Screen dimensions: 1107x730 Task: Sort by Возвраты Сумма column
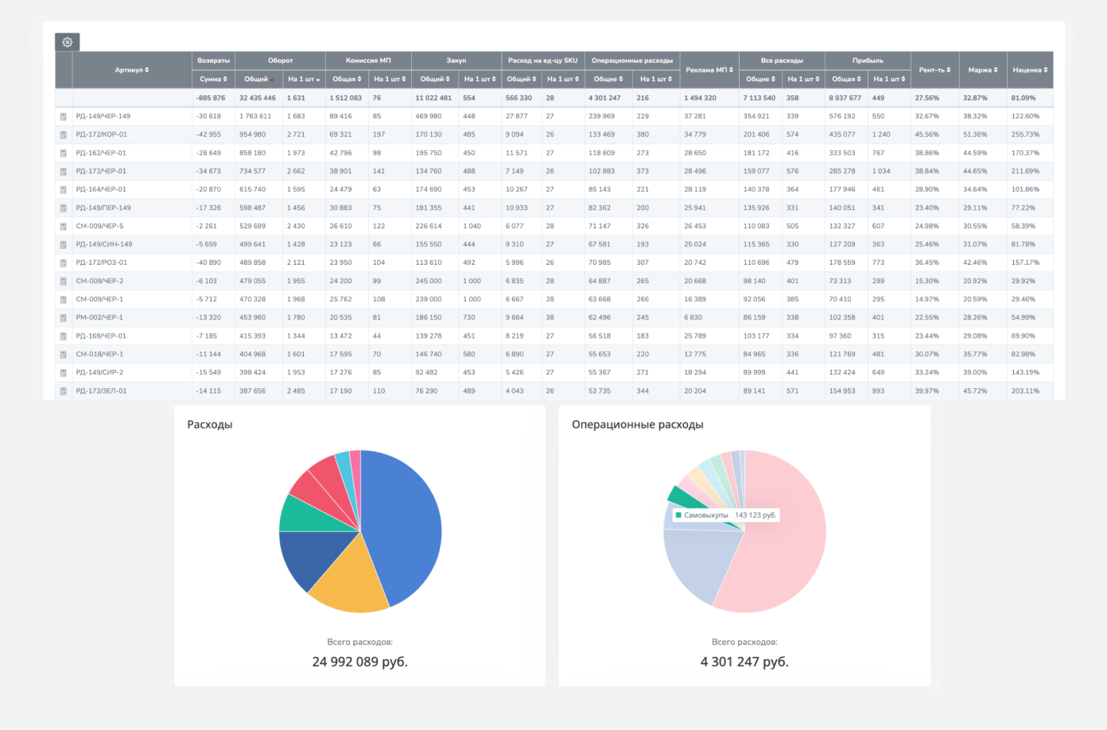click(x=213, y=79)
